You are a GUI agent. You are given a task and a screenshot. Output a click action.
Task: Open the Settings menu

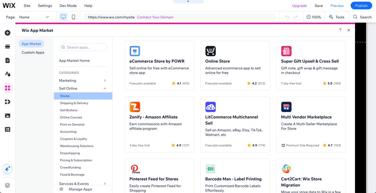[45, 6]
